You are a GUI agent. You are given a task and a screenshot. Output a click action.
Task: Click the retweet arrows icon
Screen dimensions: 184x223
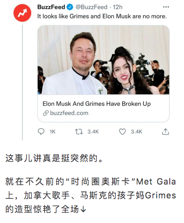click(x=79, y=132)
